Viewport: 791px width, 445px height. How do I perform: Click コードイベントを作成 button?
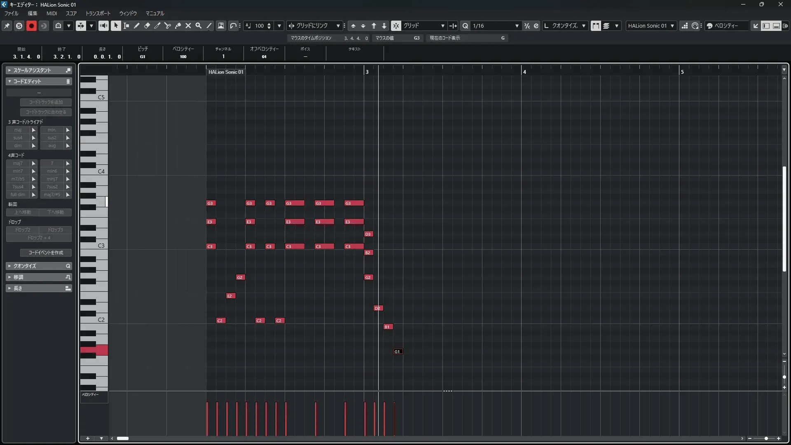point(46,253)
